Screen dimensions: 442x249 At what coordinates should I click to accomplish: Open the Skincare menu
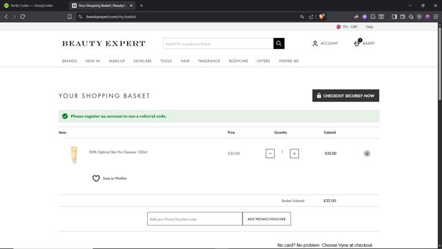tap(142, 61)
